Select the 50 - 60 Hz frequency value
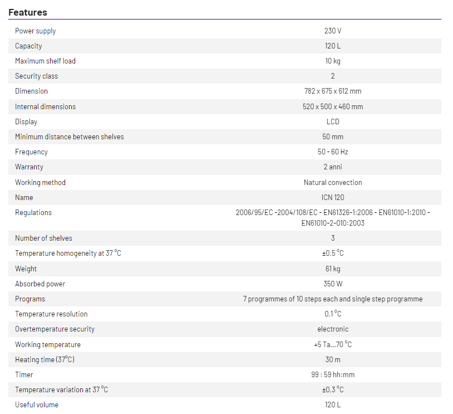The width and height of the screenshot is (453, 414). 333,152
